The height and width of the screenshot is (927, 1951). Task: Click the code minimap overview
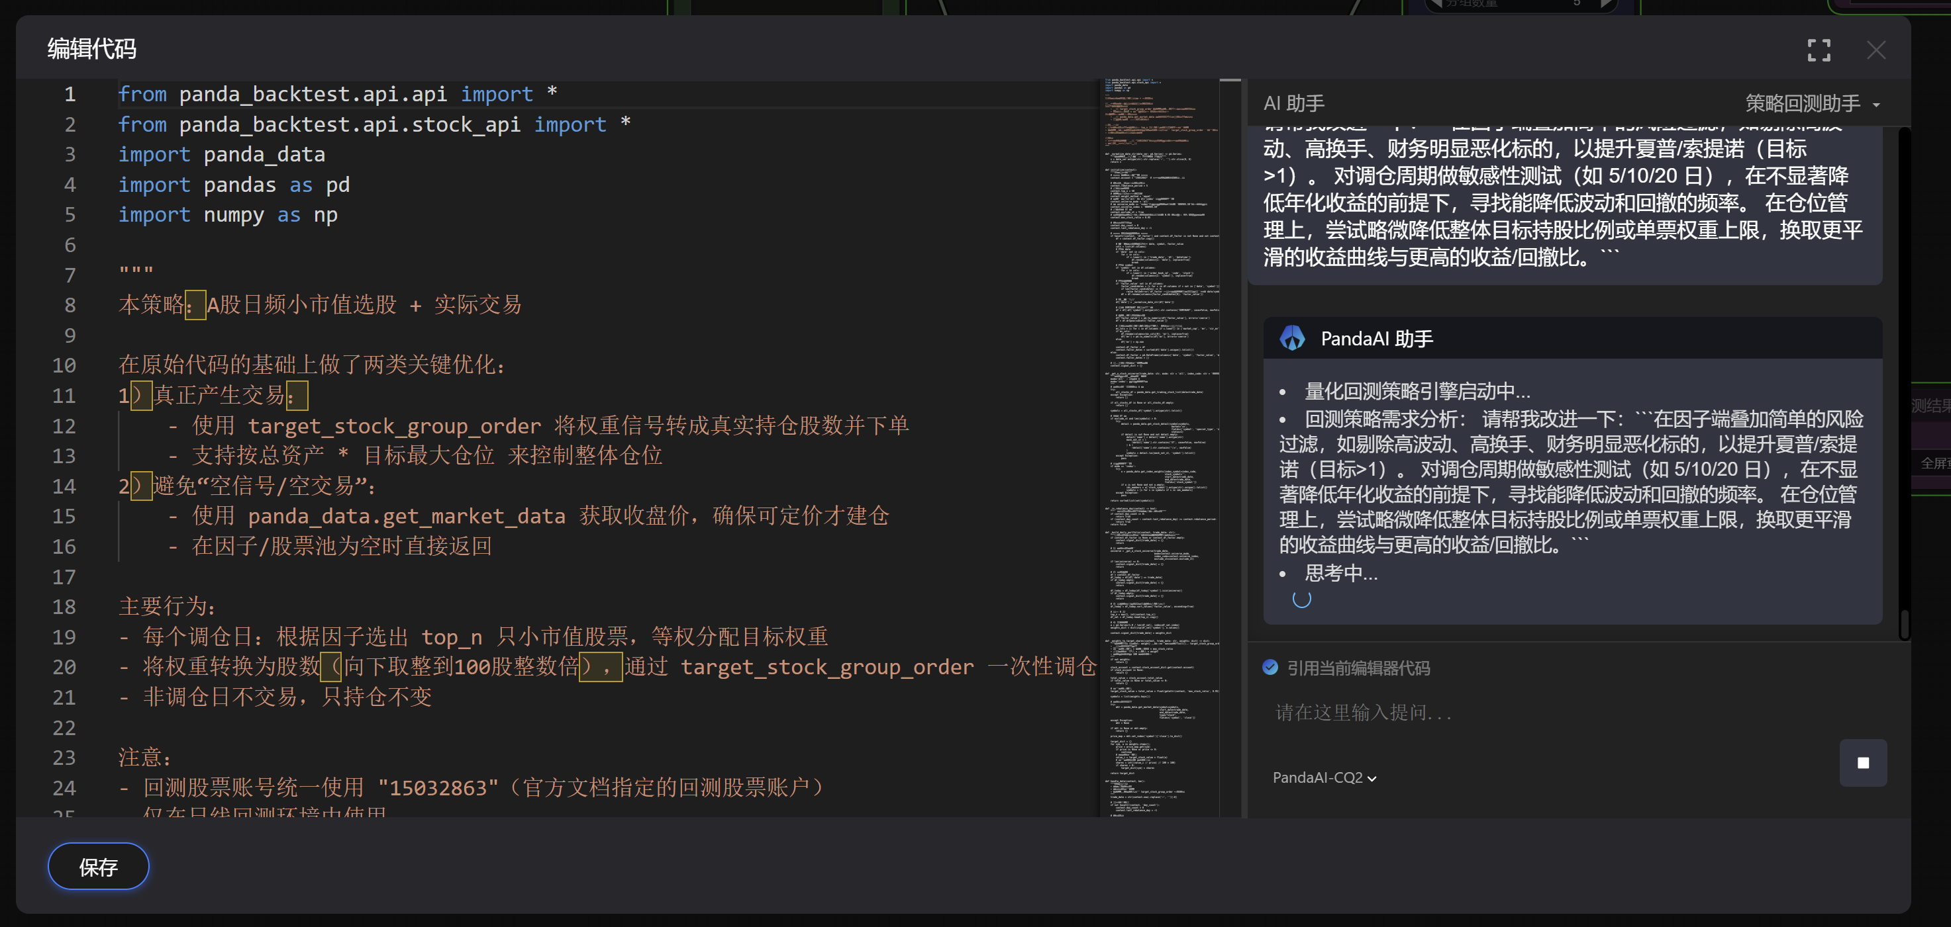[1159, 448]
